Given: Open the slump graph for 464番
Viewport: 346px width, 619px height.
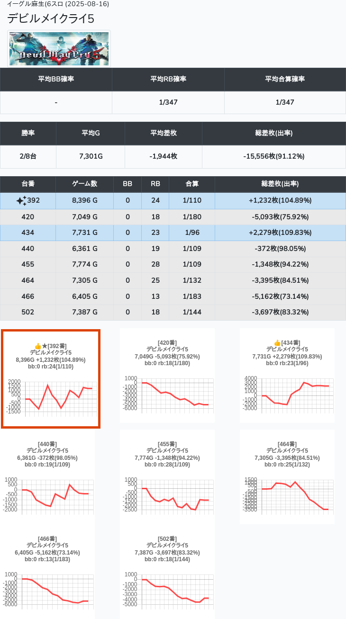Looking at the screenshot, I should 287,495.
